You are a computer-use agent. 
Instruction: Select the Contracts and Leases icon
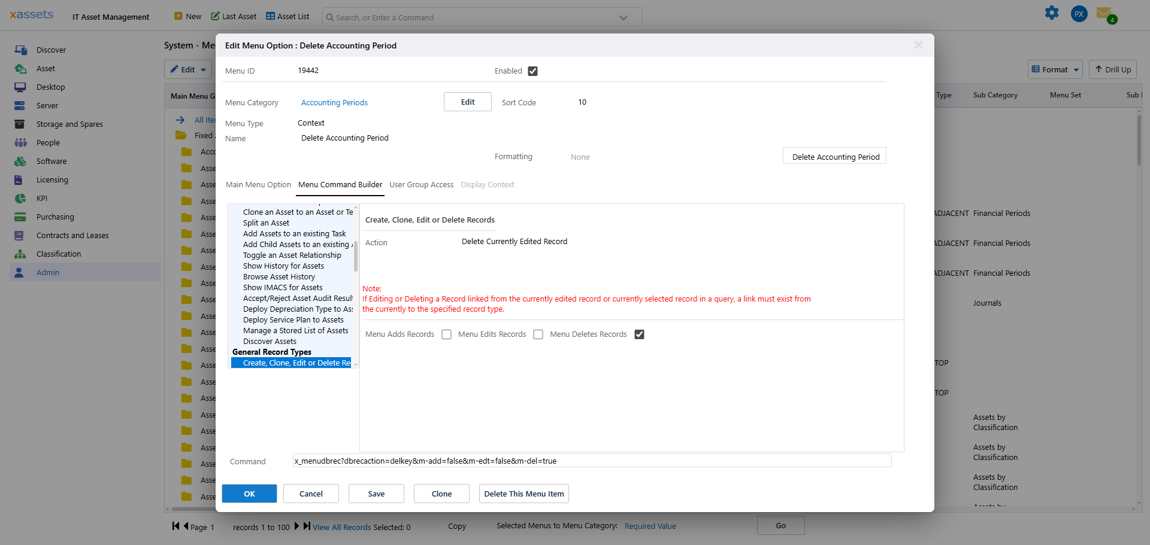point(20,235)
